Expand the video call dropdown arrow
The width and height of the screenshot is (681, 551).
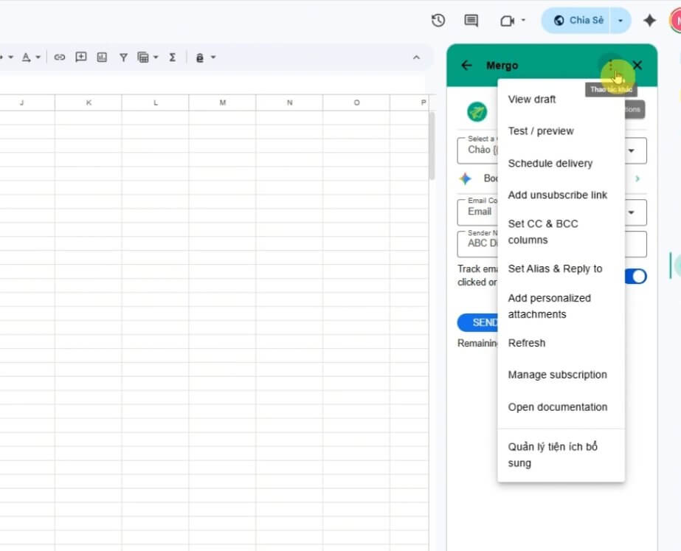pyautogui.click(x=523, y=20)
